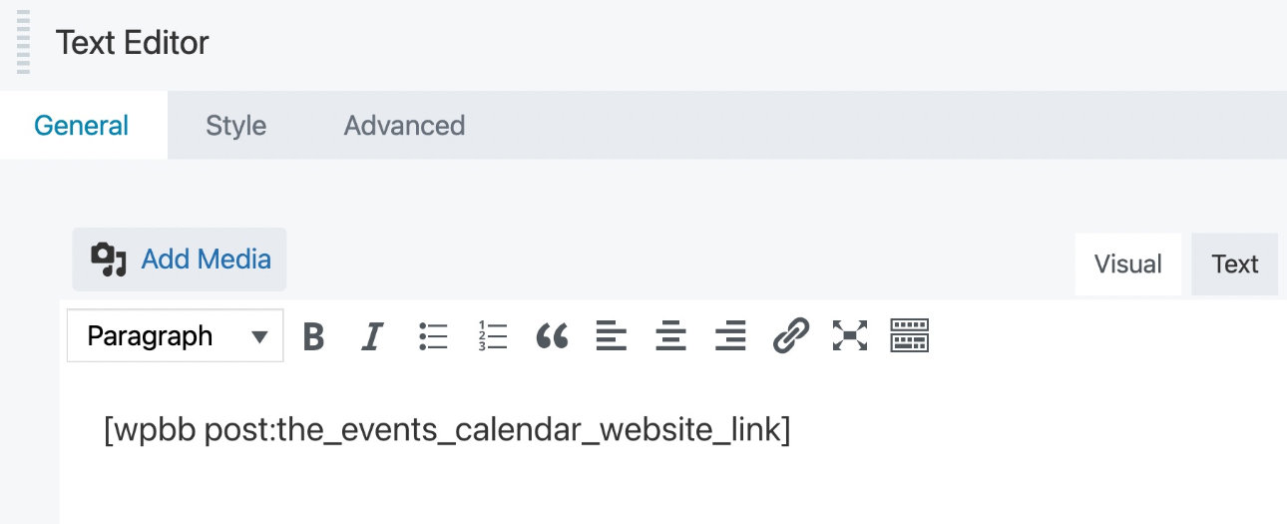Image resolution: width=1287 pixels, height=524 pixels.
Task: Align text left
Action: [x=611, y=336]
